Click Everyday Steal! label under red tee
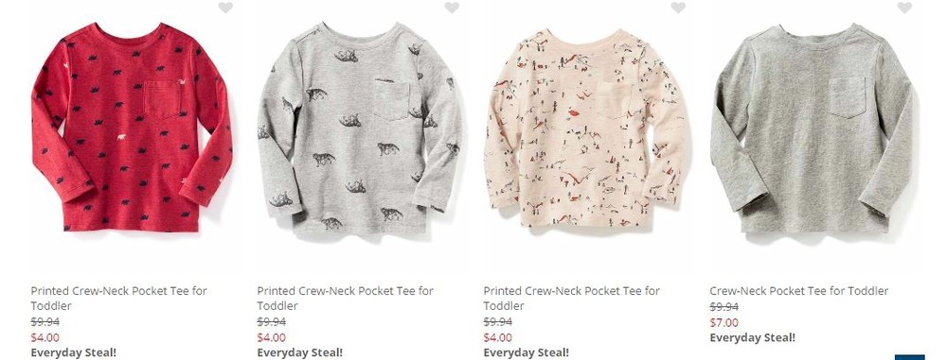 tap(74, 352)
